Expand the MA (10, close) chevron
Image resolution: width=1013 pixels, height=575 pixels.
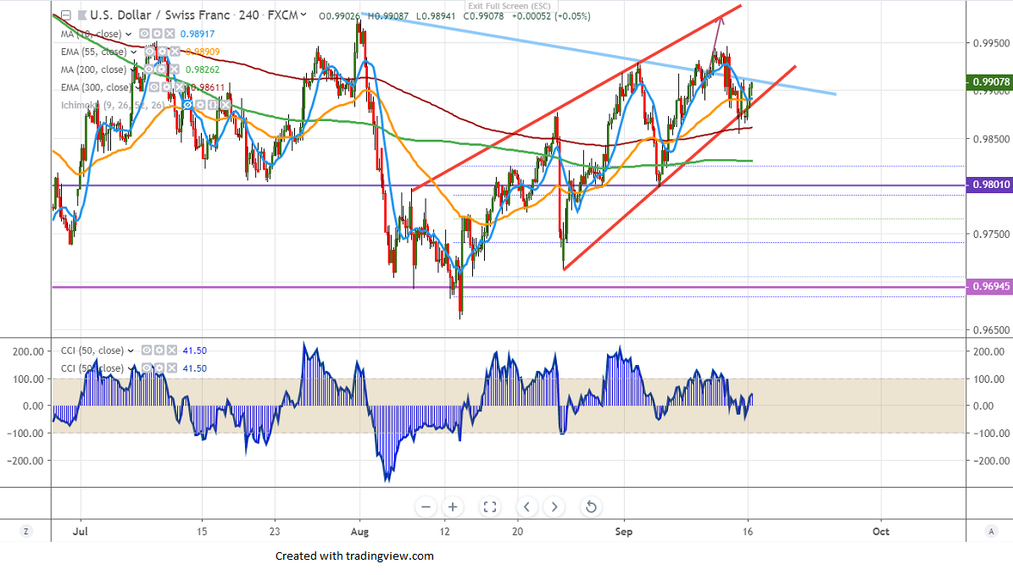point(129,34)
